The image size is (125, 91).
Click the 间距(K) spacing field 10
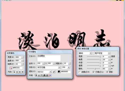point(66,63)
